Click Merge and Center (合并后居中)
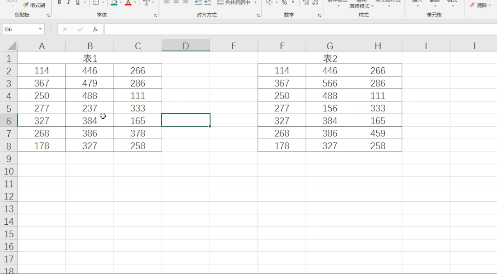Viewport: 497px width, 274px height. point(234,2)
